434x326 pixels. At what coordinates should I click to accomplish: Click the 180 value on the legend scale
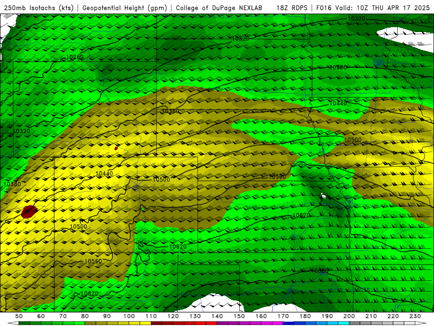[305, 316]
